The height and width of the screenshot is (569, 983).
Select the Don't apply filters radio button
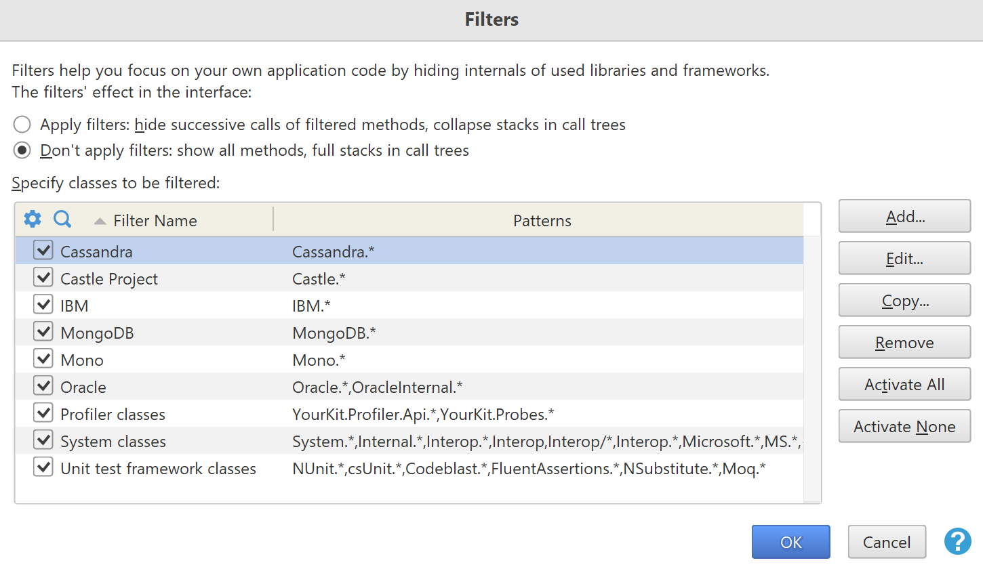[22, 150]
